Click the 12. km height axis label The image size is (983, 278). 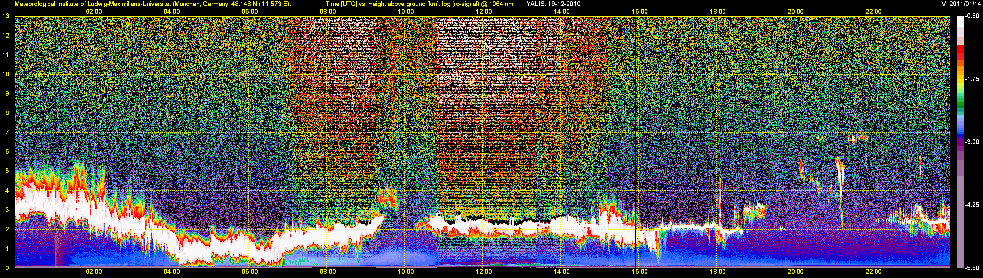click(6, 36)
